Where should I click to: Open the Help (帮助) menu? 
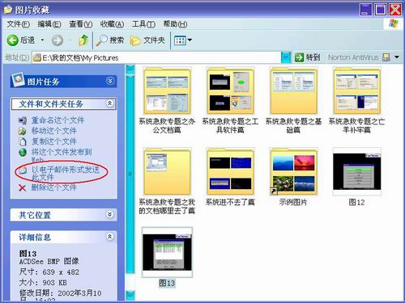(x=175, y=24)
